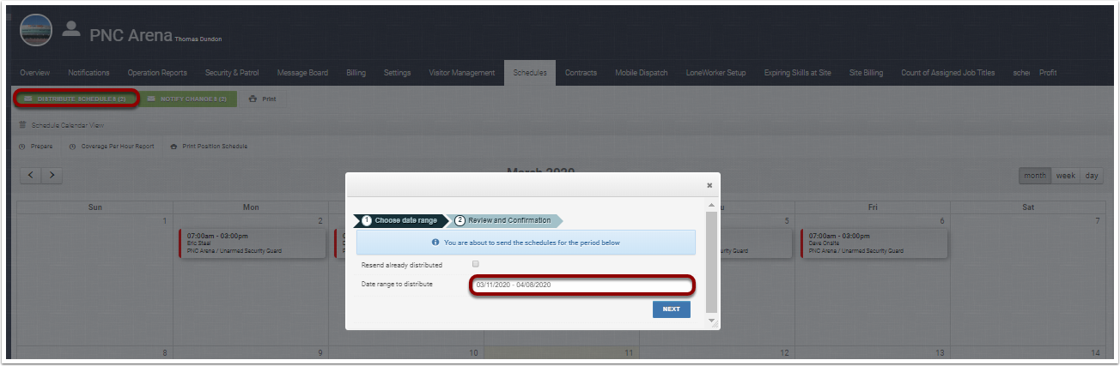Open Expiring Skills at Site tab
Screen dimensions: 1120x366
pyautogui.click(x=798, y=73)
